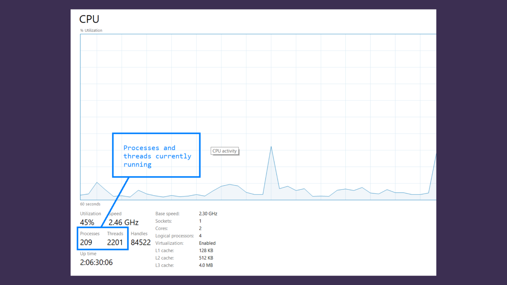
Task: Click the Sockets value
Action: tap(200, 221)
